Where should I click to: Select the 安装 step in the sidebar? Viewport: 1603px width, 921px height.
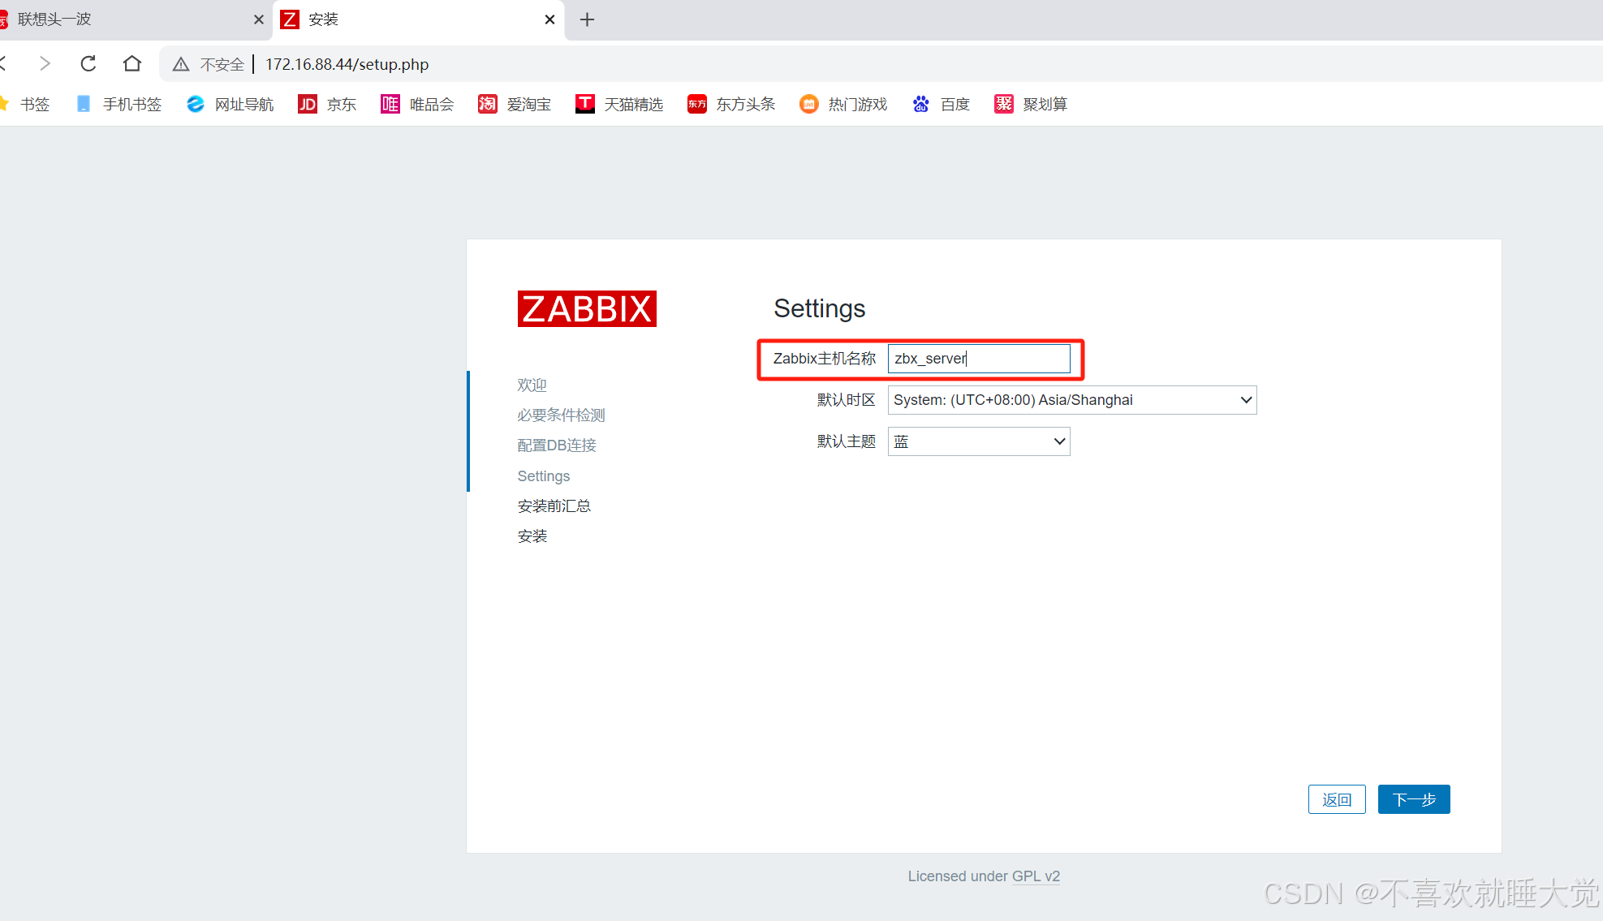pyautogui.click(x=532, y=536)
